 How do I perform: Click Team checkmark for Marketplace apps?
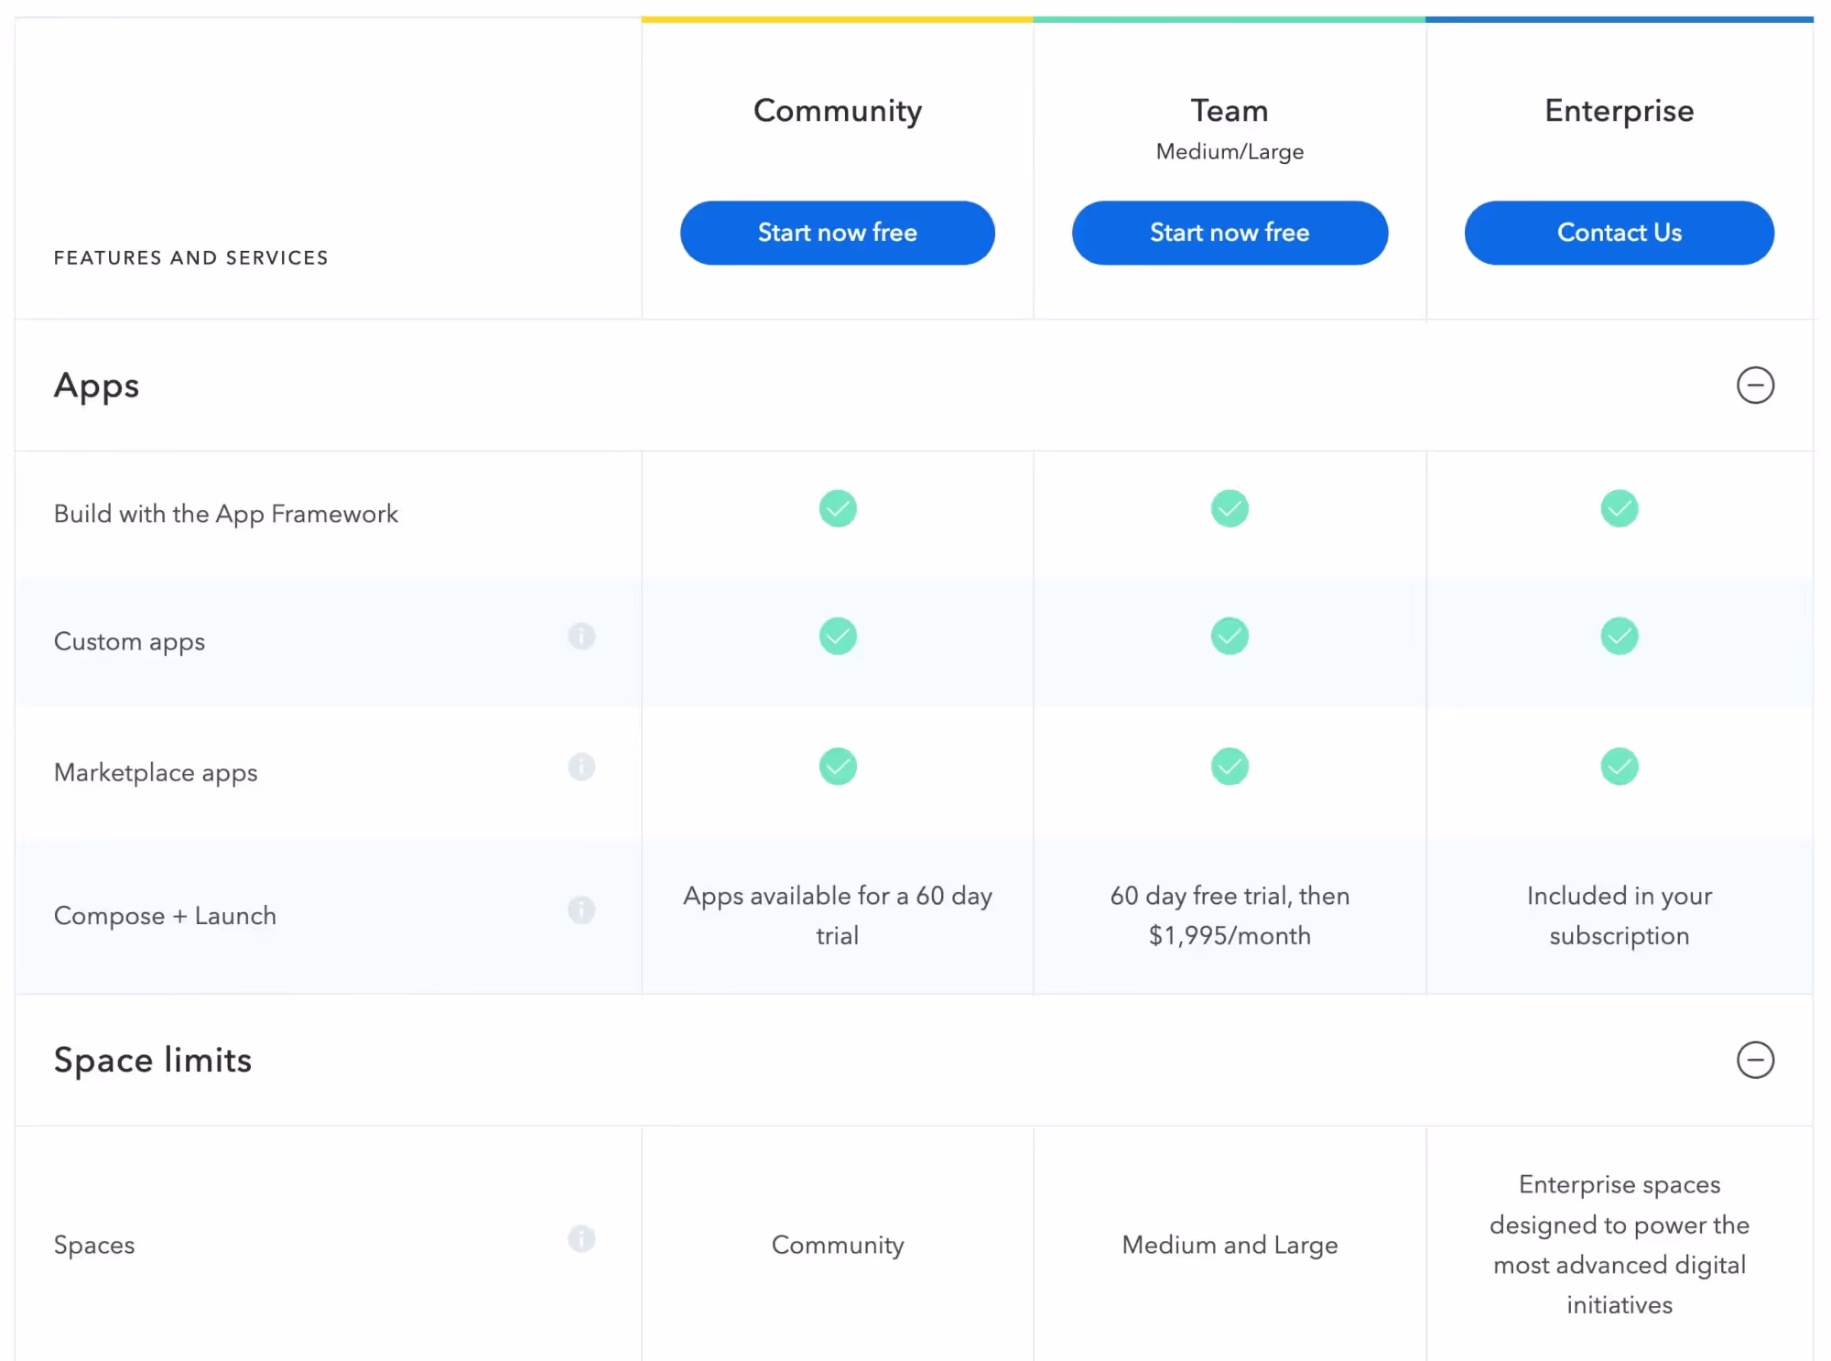pyautogui.click(x=1230, y=767)
